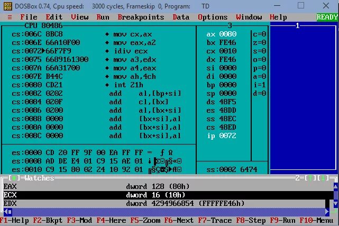Click F2-Bkpt to toggle a breakpoint
339x226 pixels.
pyautogui.click(x=48, y=220)
